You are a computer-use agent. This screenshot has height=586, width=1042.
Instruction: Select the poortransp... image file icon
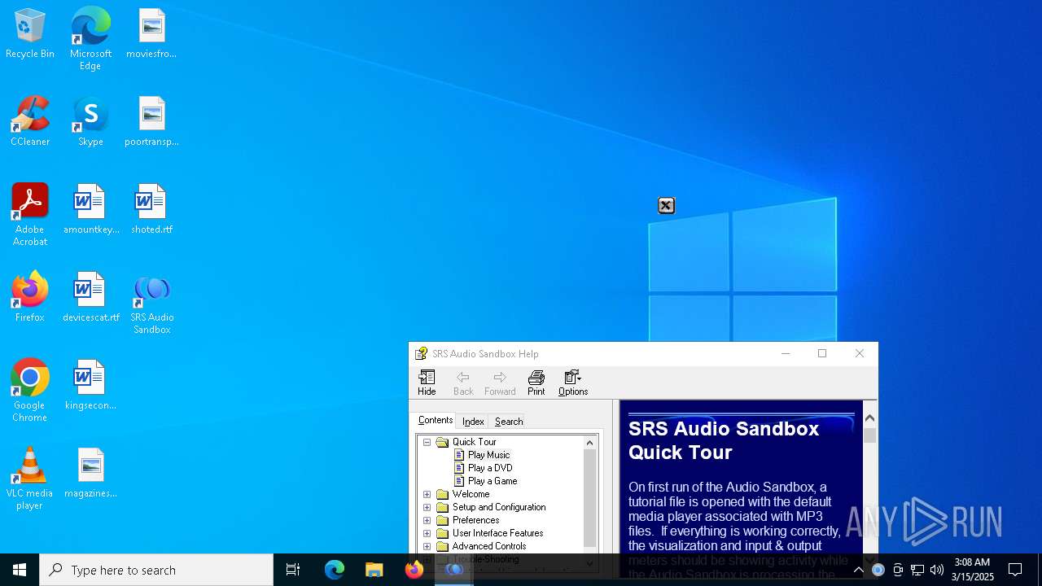point(151,122)
